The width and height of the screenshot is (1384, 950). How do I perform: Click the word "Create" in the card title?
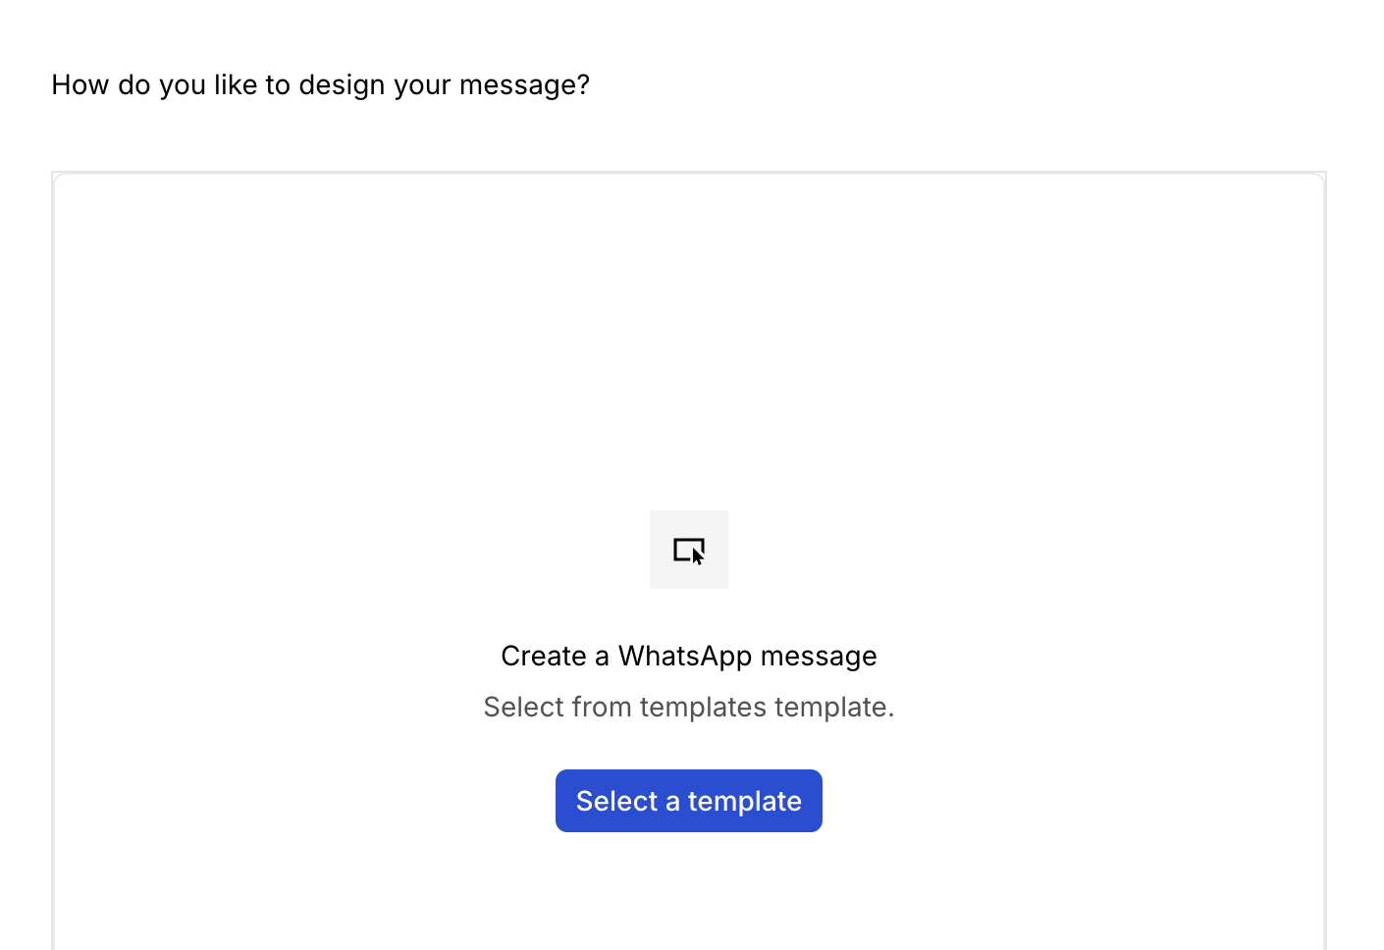pyautogui.click(x=543, y=656)
